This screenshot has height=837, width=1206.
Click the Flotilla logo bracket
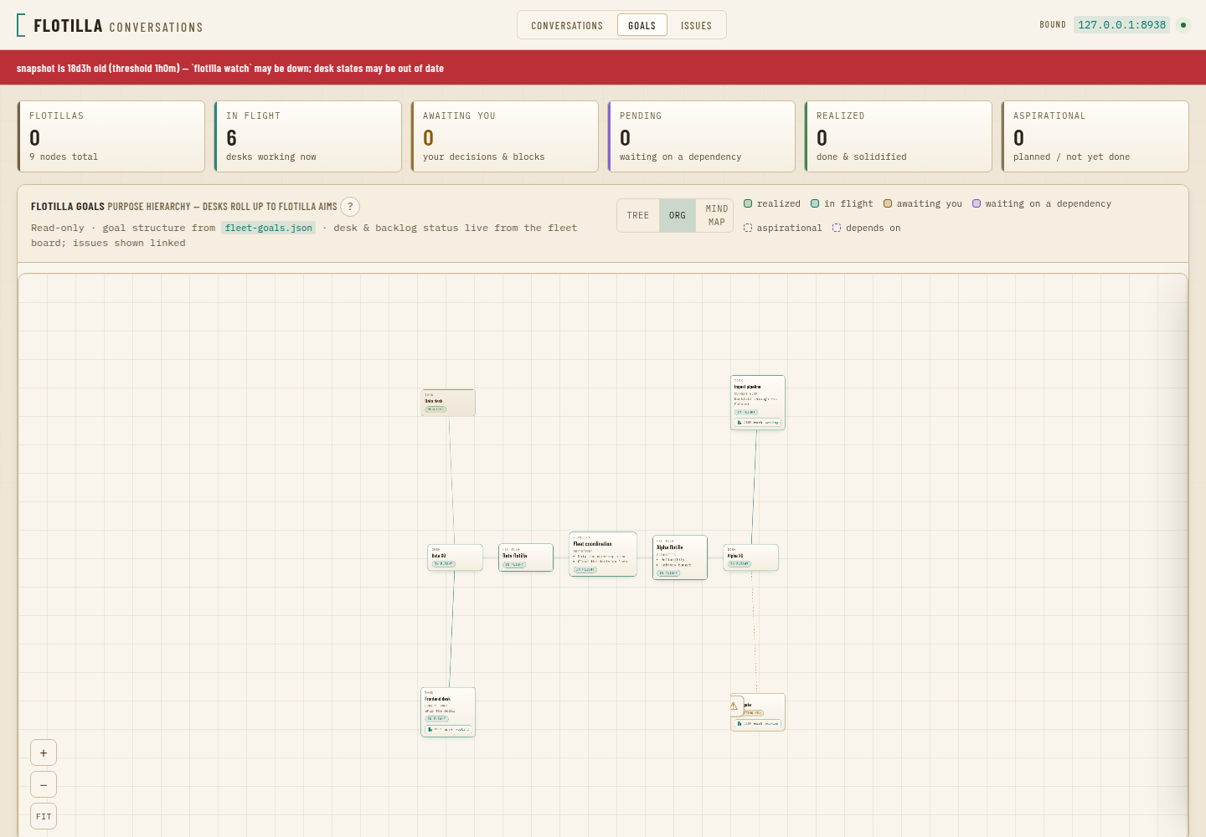point(21,25)
